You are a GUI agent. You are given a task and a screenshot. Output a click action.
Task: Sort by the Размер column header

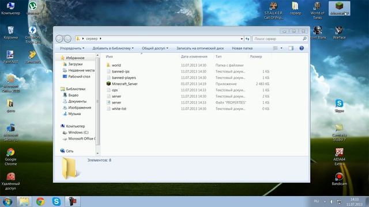[259, 56]
